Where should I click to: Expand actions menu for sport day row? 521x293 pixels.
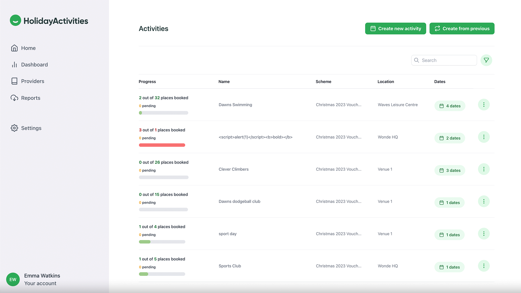[484, 234]
